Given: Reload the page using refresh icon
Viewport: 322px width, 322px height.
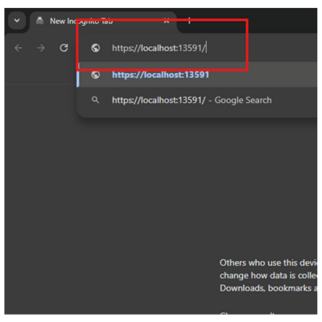Looking at the screenshot, I should (64, 48).
